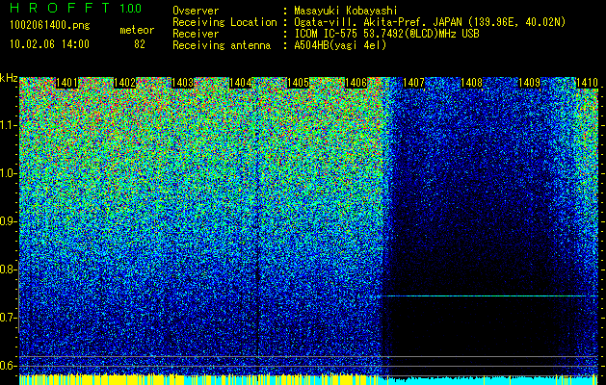Viewport: 606px width, 385px height.
Task: Click the 1407 time marker
Action: 413,83
